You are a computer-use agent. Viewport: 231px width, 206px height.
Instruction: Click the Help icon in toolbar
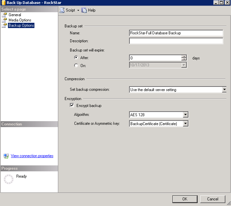point(84,10)
